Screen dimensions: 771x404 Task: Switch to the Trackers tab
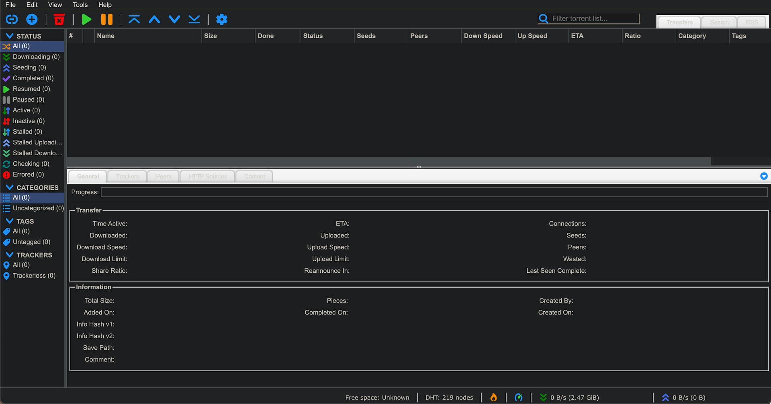127,176
